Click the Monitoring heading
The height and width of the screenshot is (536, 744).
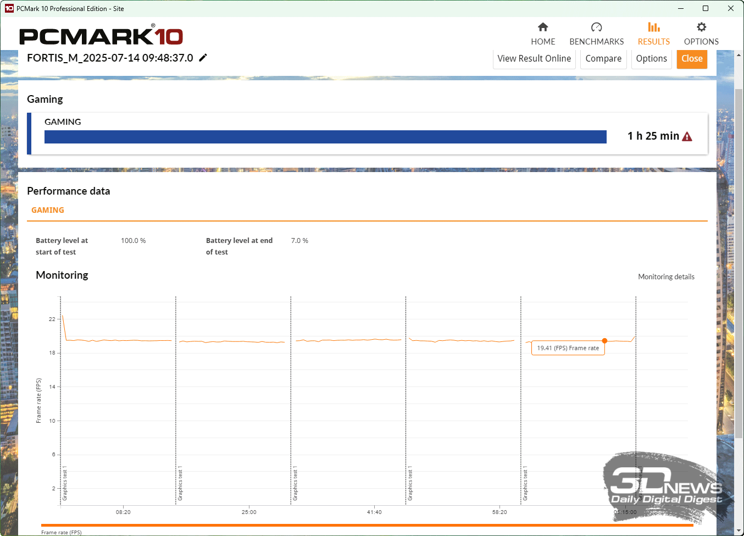tap(62, 275)
